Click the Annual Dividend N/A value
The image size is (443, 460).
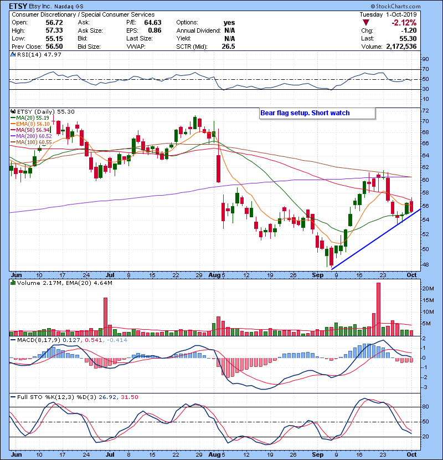point(230,30)
